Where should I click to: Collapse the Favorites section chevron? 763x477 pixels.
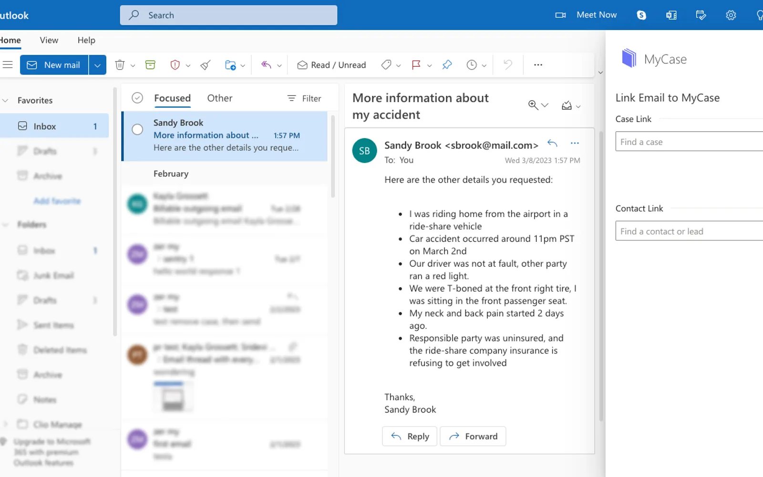[x=6, y=100]
